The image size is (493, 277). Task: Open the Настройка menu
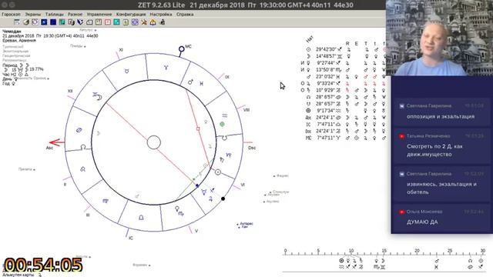point(161,14)
